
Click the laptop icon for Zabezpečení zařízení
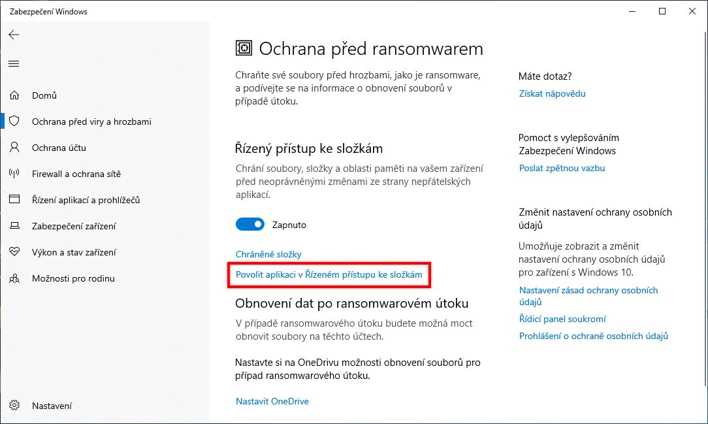[14, 226]
